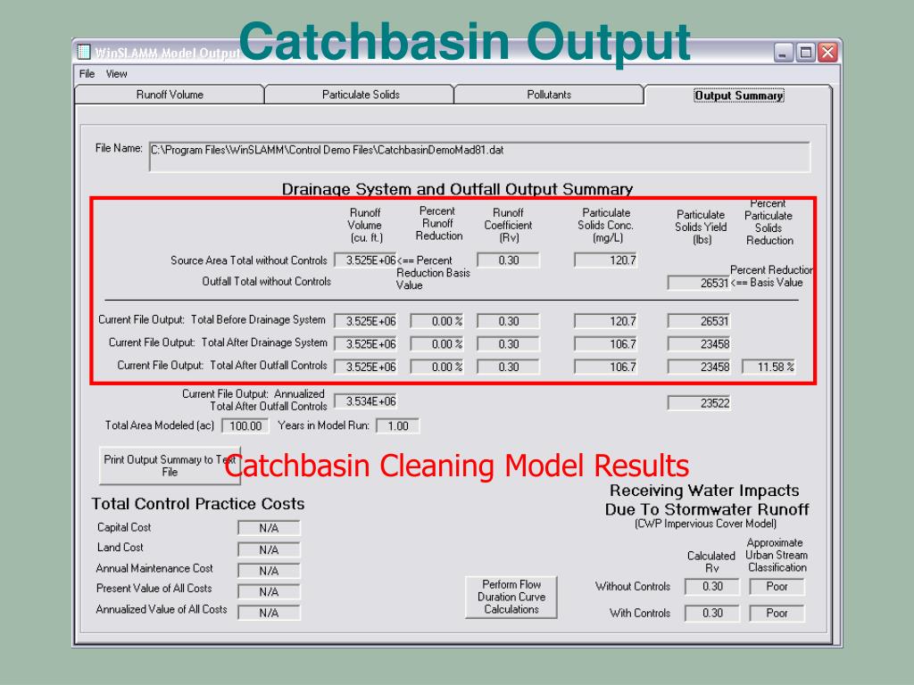Click Before Drainage System 0.00 % field
The height and width of the screenshot is (685, 914).
tap(437, 321)
